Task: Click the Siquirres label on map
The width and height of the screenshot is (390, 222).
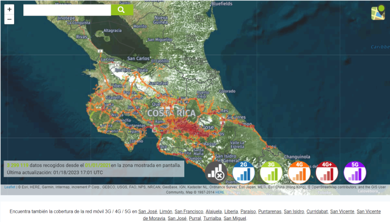Action: pyautogui.click(x=236, y=117)
